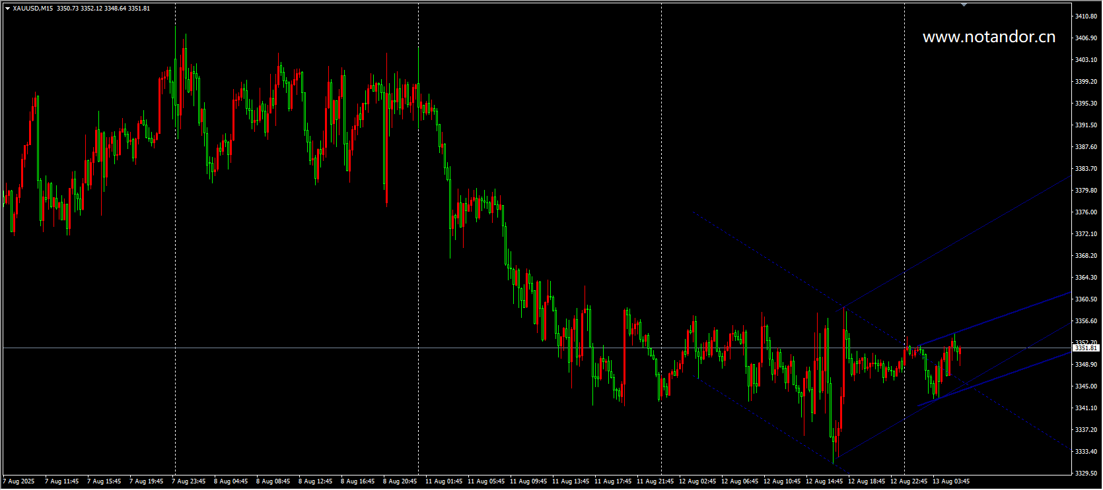The height and width of the screenshot is (490, 1103).
Task: Click the 3348.90 price axis label
Action: (1086, 365)
